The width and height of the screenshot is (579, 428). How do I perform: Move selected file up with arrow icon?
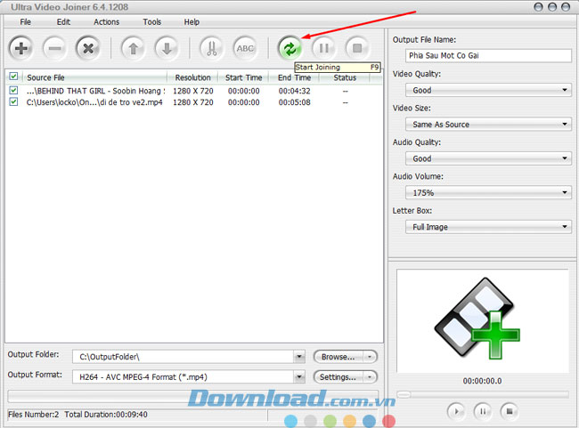tap(134, 48)
